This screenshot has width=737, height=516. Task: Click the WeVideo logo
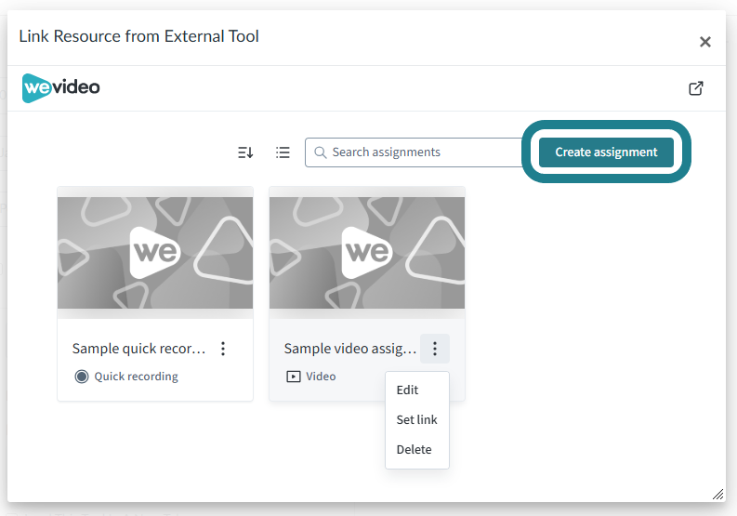[61, 88]
